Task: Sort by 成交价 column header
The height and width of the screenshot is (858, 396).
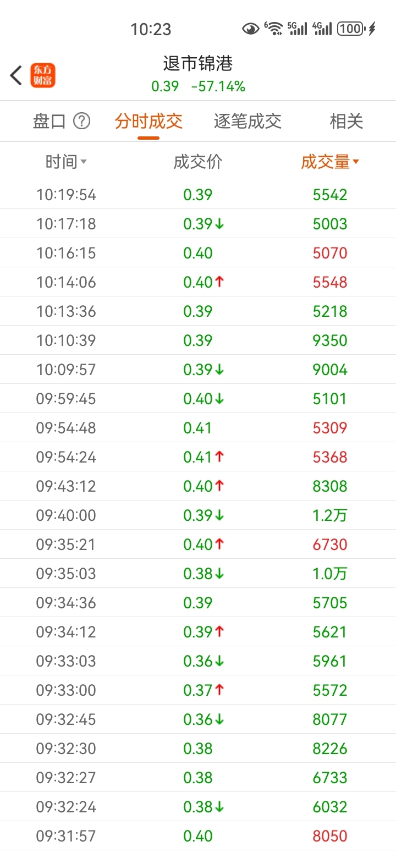Action: click(198, 162)
